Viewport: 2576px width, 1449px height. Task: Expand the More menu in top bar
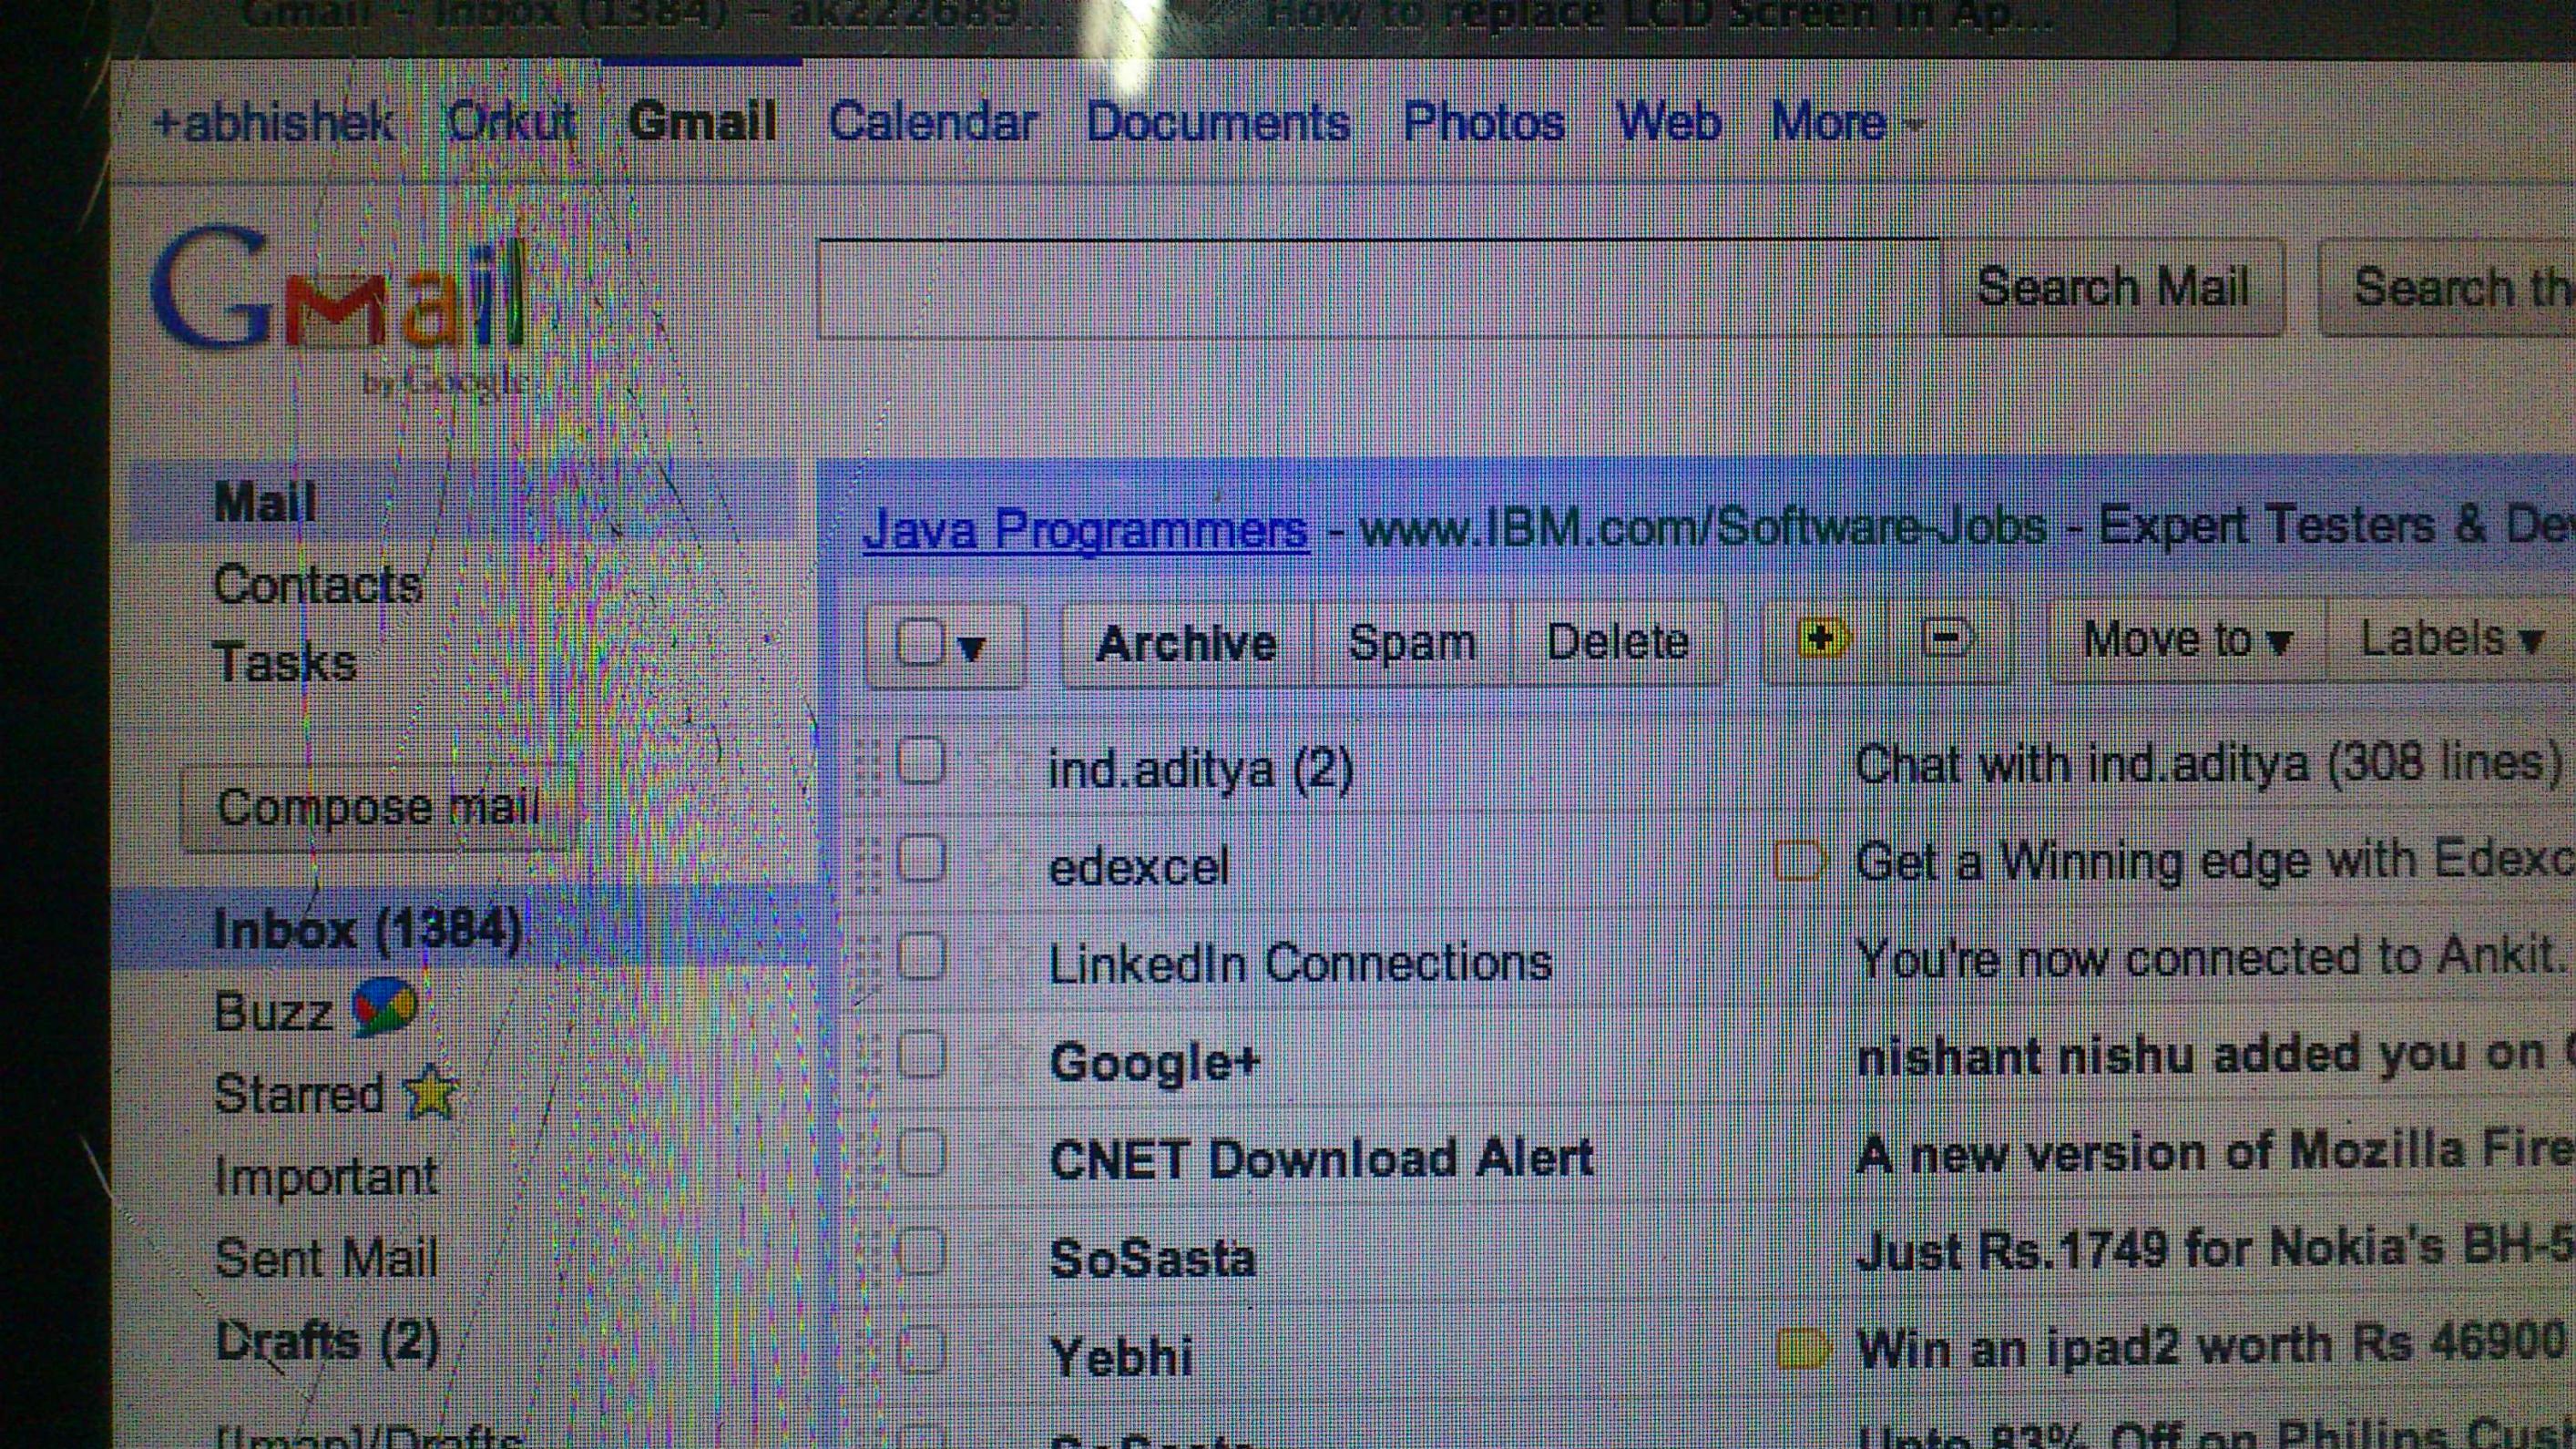point(1847,124)
